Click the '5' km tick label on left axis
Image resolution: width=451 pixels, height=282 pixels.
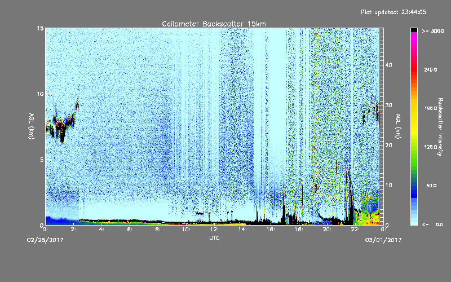(42, 160)
